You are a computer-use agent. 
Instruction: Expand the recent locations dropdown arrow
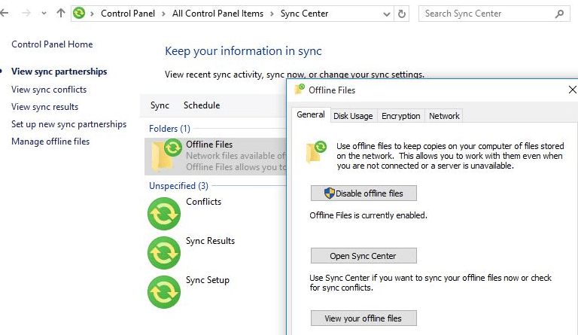tap(44, 14)
